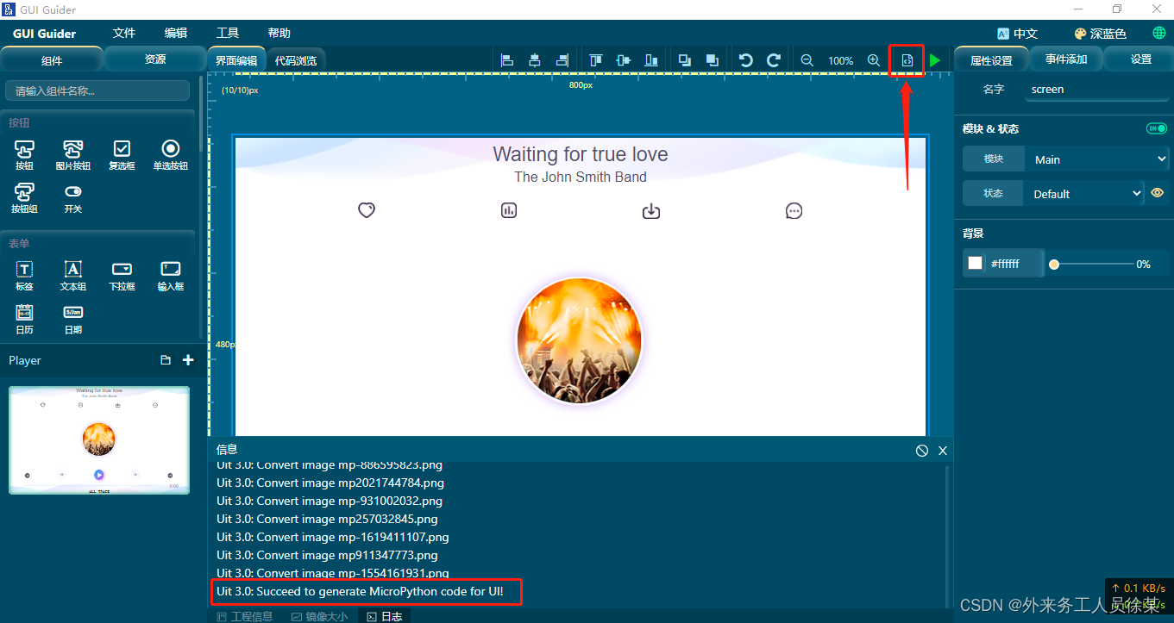The height and width of the screenshot is (623, 1174).
Task: Toggle the 模块 & 状态 ON switch
Action: 1157,128
